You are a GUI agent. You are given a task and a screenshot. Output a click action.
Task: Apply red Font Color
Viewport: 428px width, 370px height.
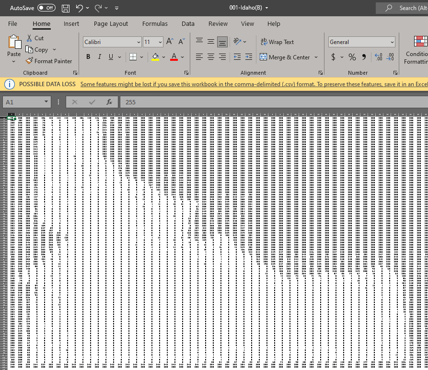174,56
